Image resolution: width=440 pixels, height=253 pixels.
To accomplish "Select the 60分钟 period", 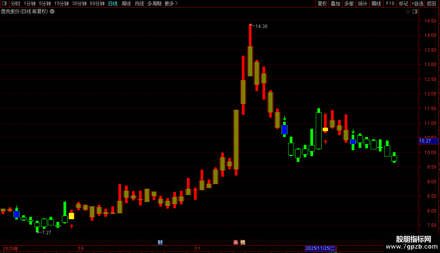I will [x=97, y=4].
